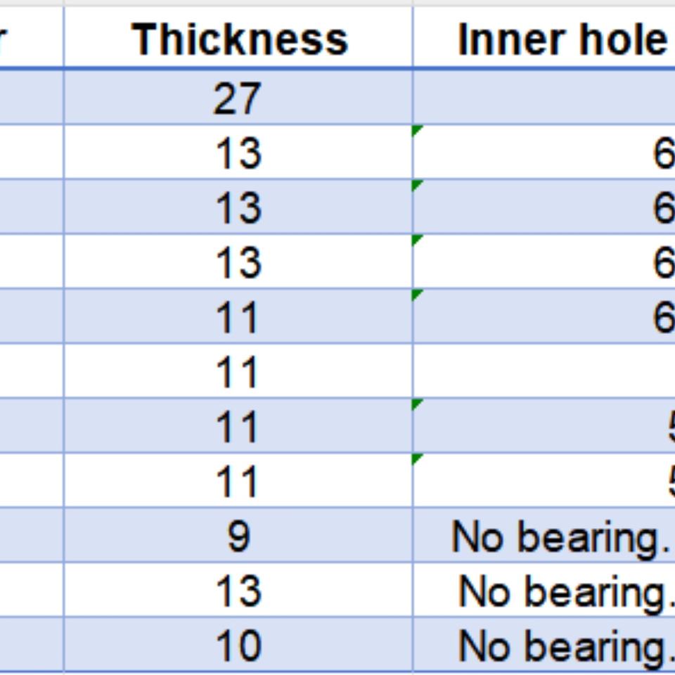Select the second 13 in the Thickness column
The width and height of the screenshot is (675, 675).
tap(238, 207)
